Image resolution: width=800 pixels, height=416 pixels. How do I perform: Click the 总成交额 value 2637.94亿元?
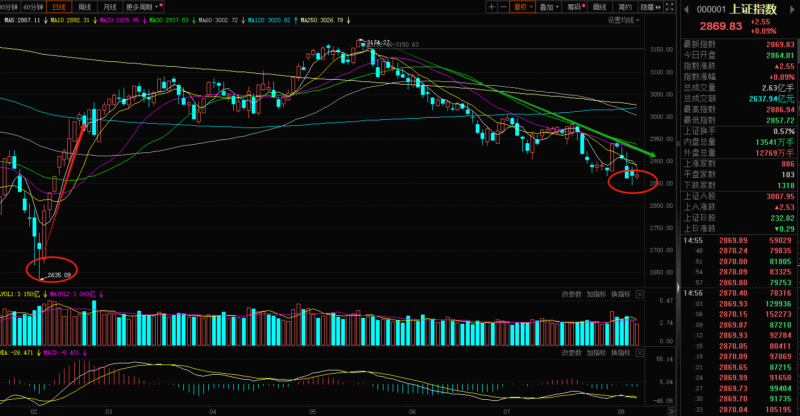pyautogui.click(x=771, y=99)
